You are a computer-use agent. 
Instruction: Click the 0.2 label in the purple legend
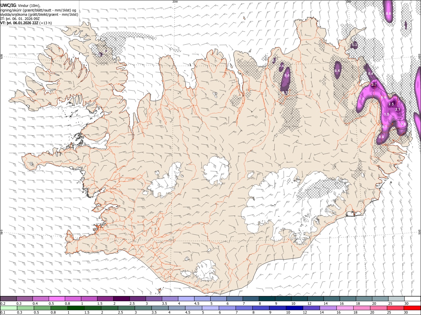(3, 304)
